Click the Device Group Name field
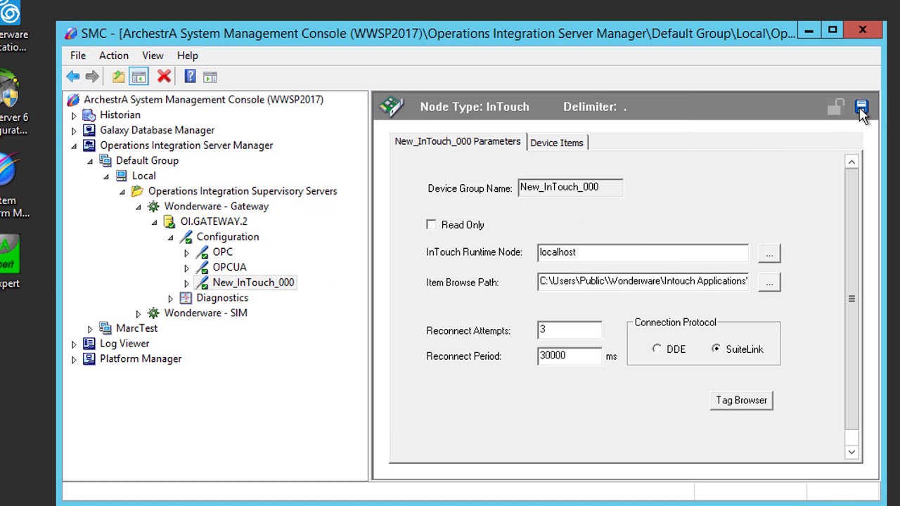The height and width of the screenshot is (506, 900). point(570,188)
